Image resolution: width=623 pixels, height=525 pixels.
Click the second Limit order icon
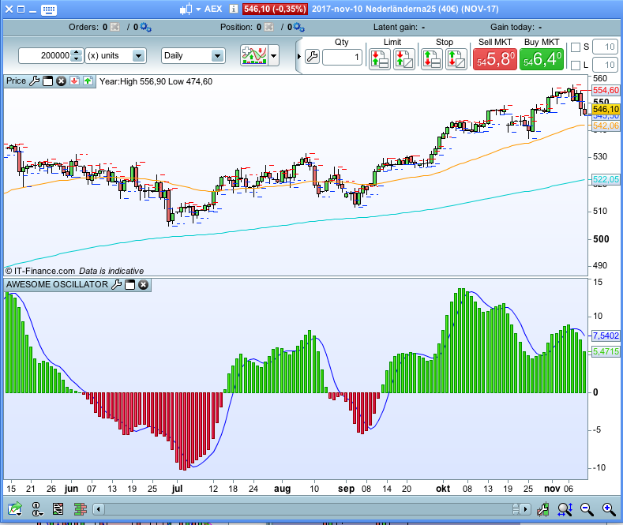point(404,58)
